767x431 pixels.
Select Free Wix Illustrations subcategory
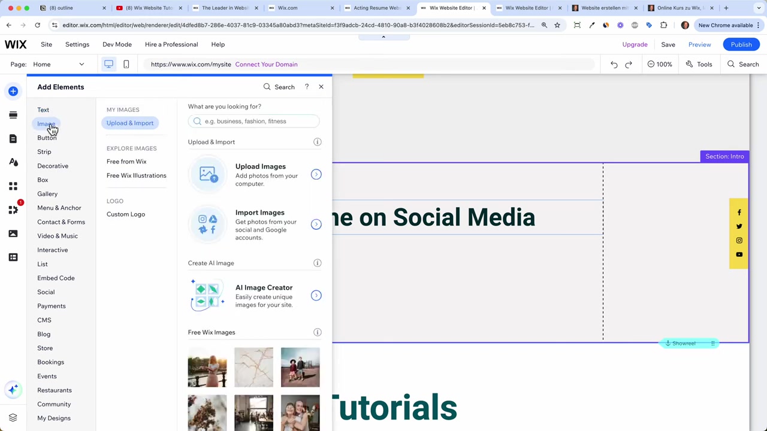coord(137,175)
